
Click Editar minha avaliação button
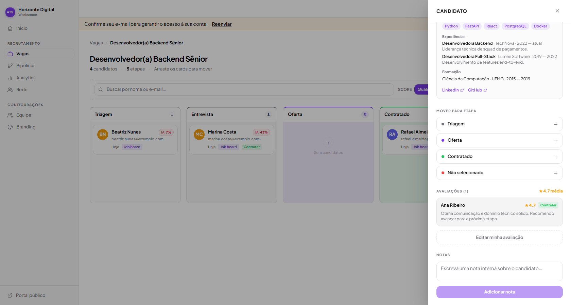499,238
